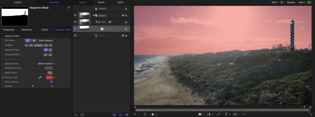This screenshot has width=315, height=117.
Task: Click the Magnetic Mask preview thumbnail
Action: tap(15, 16)
